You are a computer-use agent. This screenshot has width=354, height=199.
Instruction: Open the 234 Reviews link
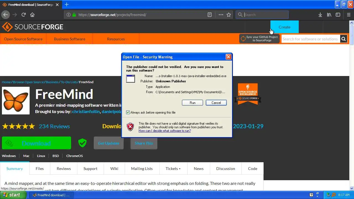54,126
